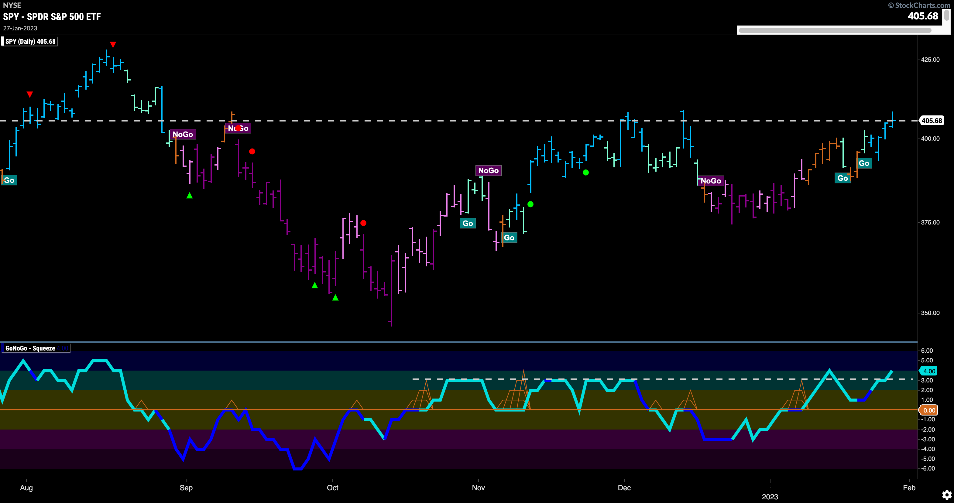Open chart settings via the gear icon

(x=947, y=494)
